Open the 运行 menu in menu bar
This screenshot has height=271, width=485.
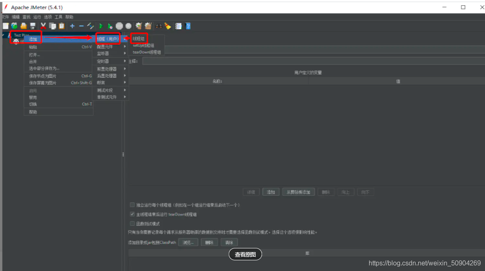[x=37, y=17]
